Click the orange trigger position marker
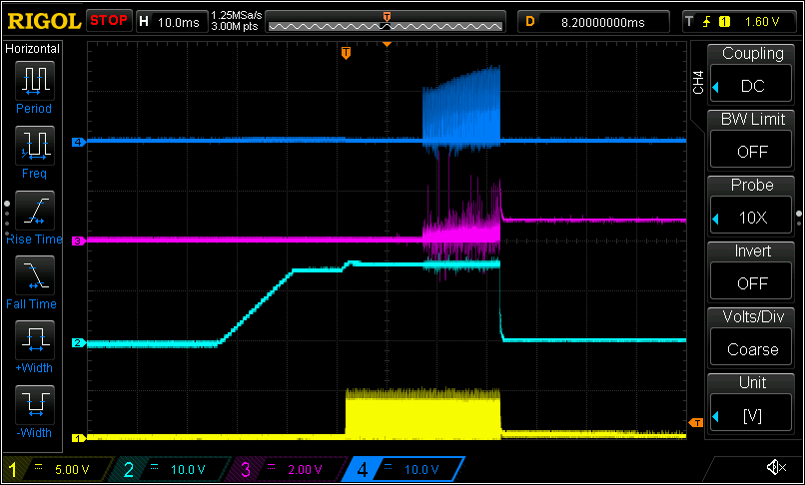This screenshot has width=805, height=485. [x=346, y=53]
